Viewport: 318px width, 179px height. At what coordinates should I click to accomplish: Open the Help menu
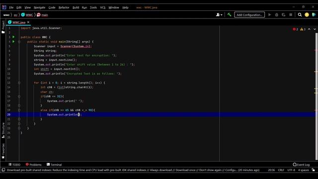[125, 7]
